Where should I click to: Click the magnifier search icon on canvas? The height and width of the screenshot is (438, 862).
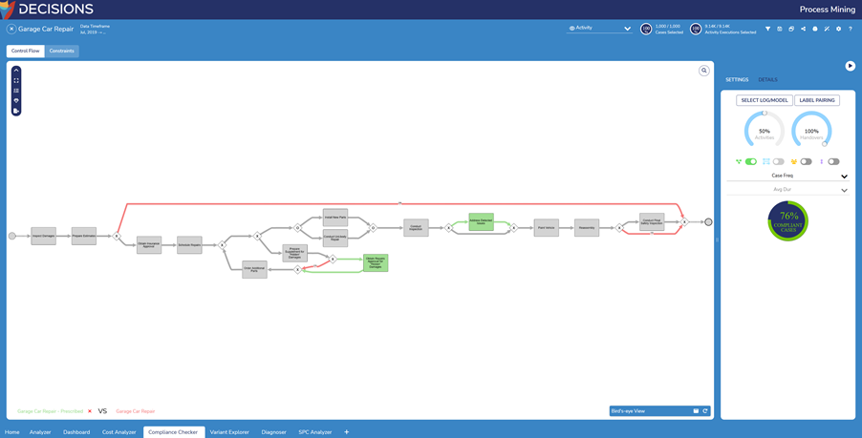(x=704, y=71)
